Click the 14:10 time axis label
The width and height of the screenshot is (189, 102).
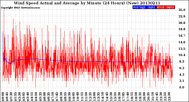click(102, 96)
